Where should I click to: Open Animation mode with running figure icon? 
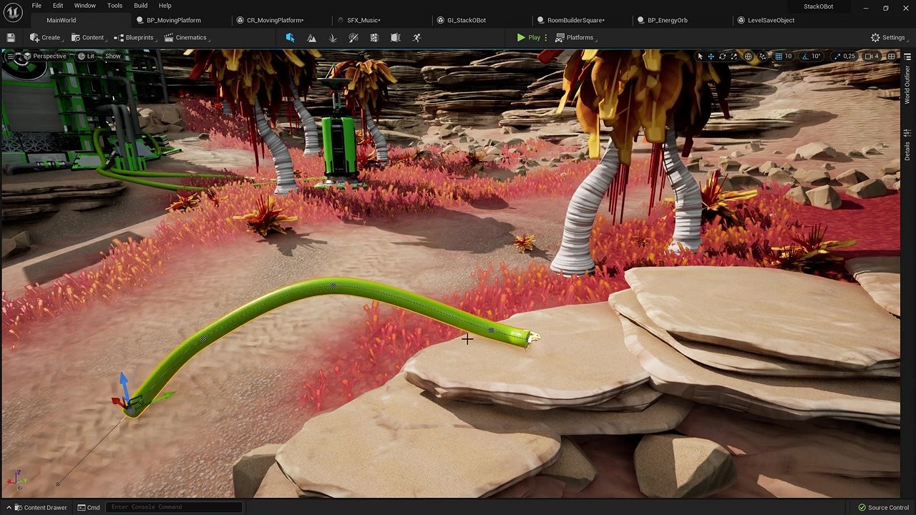(x=416, y=37)
